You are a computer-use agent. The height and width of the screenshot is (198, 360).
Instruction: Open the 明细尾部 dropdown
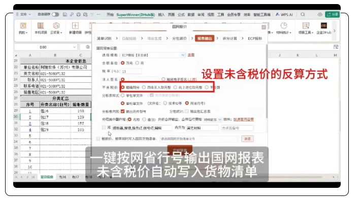coord(212,119)
